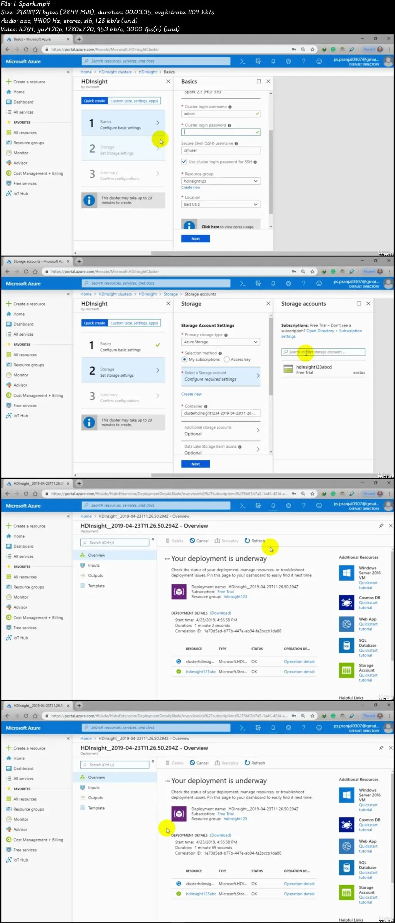Cancel the deployment showing 1 minute 59 seconds
The height and width of the screenshot is (923, 395).
pos(199,763)
